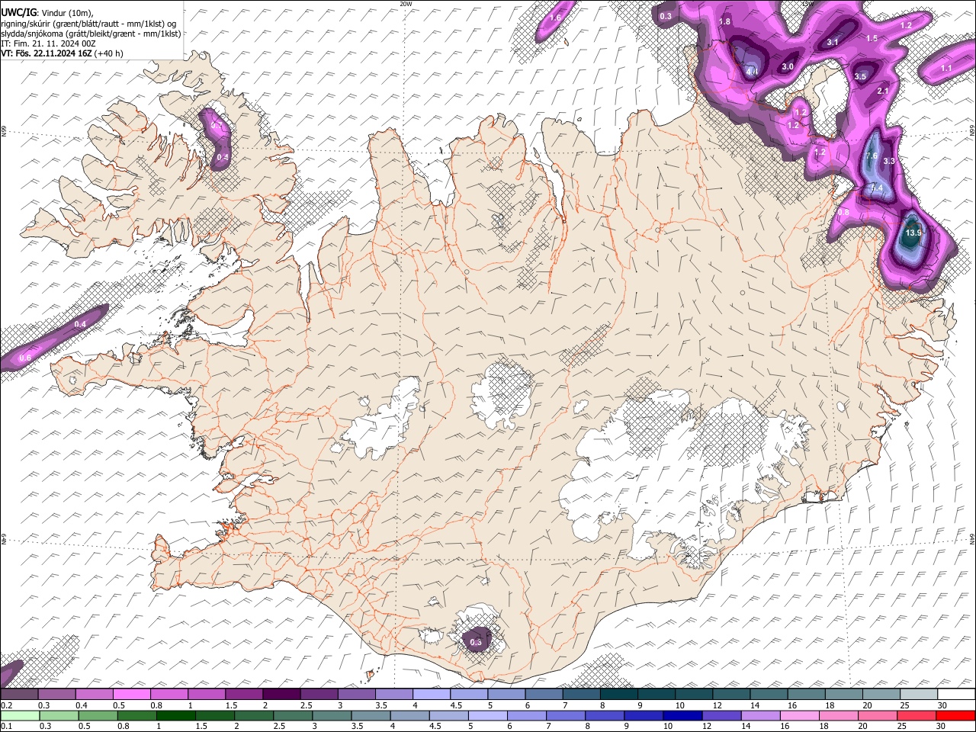Click the IT: Fim. 21. 11. 2024 00Z line

coord(49,43)
